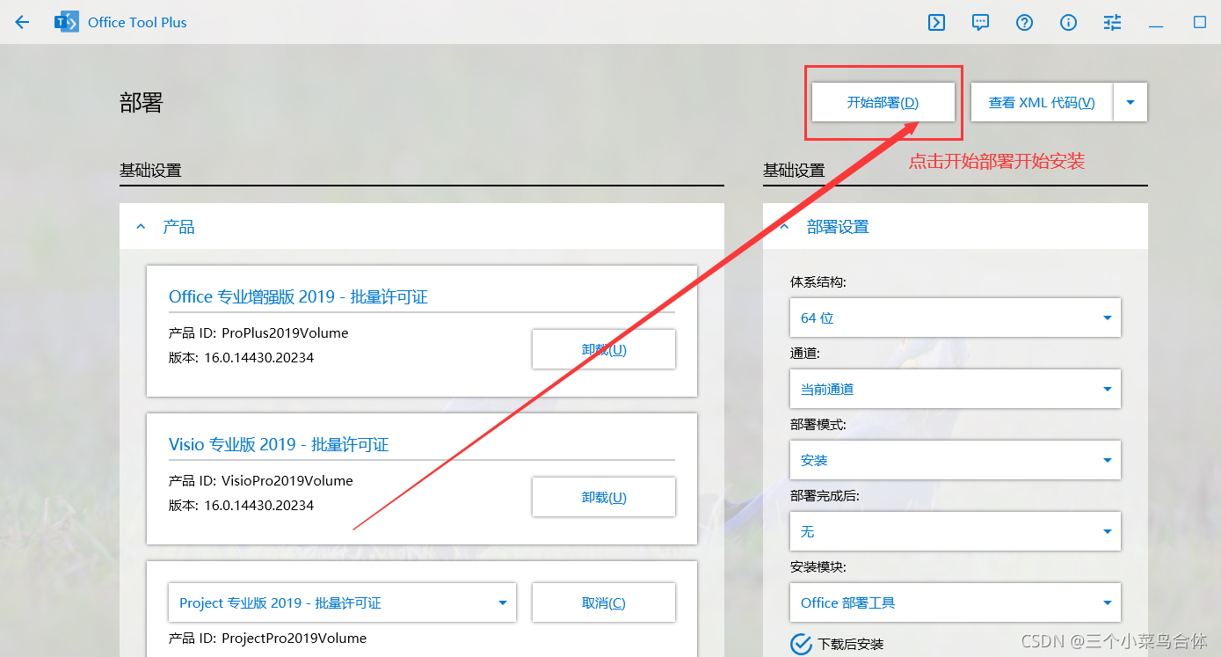Open the arrow next to 查看 XML 代码
This screenshot has width=1221, height=657.
coord(1130,102)
